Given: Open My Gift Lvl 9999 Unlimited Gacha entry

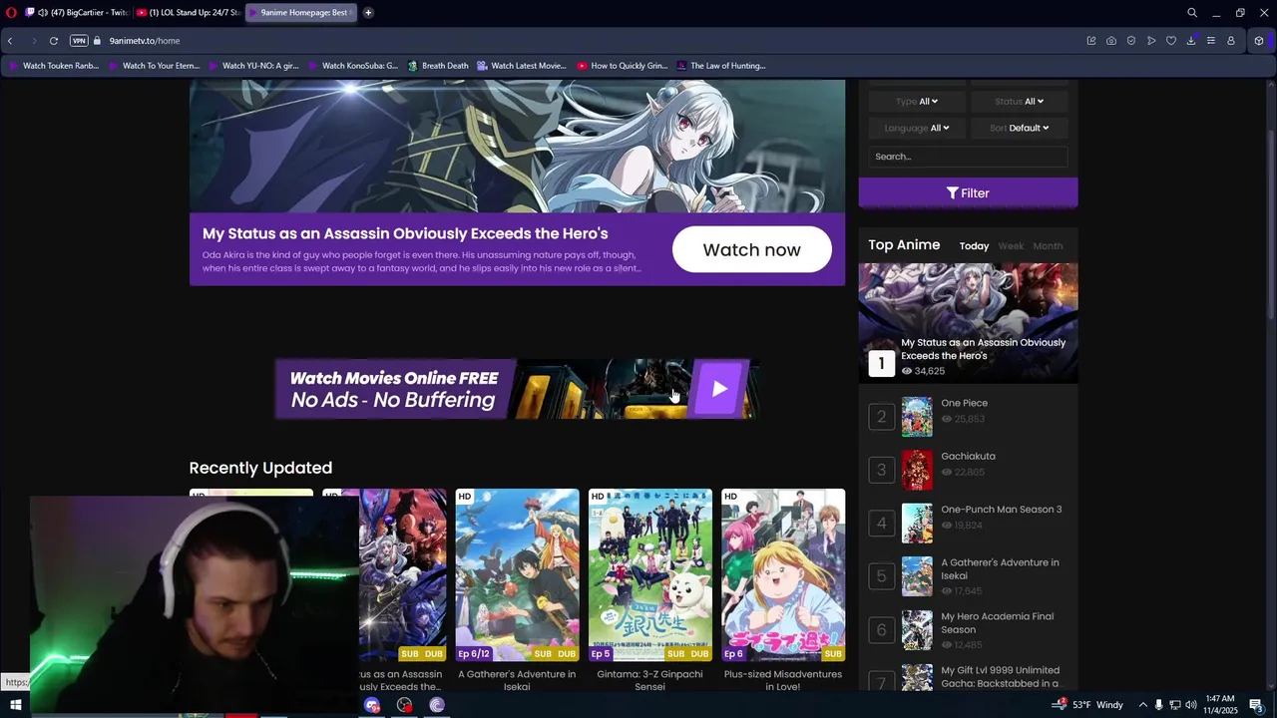Looking at the screenshot, I should (x=968, y=678).
